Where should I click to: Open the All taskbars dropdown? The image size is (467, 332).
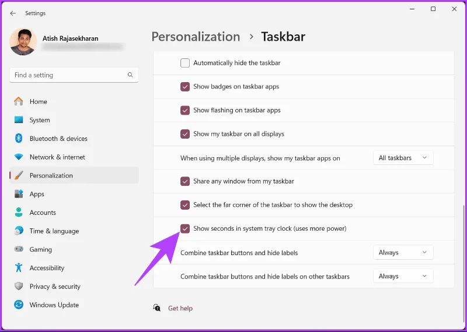pos(403,158)
